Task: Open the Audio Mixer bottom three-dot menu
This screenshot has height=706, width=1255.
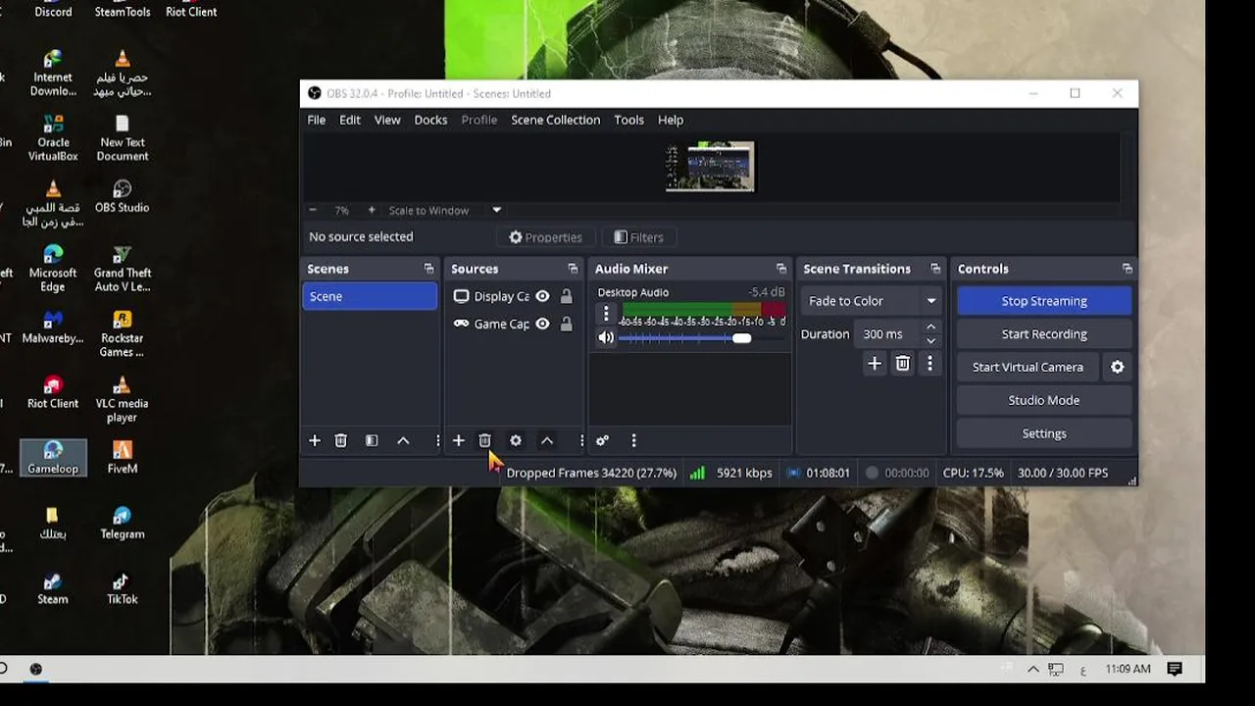Action: pos(633,441)
